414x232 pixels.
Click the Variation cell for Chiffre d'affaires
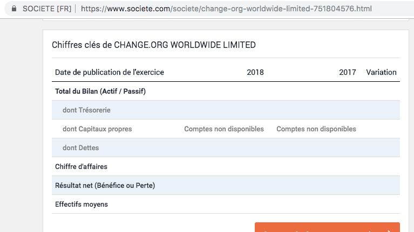click(x=381, y=167)
